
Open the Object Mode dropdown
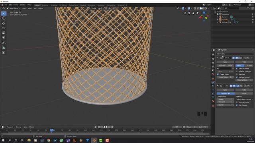click(14, 8)
